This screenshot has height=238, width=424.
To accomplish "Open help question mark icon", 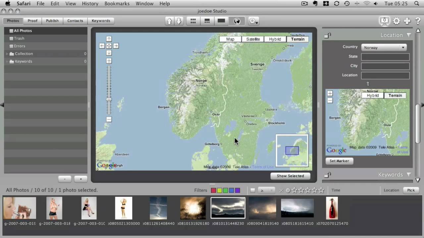I will coord(418,21).
